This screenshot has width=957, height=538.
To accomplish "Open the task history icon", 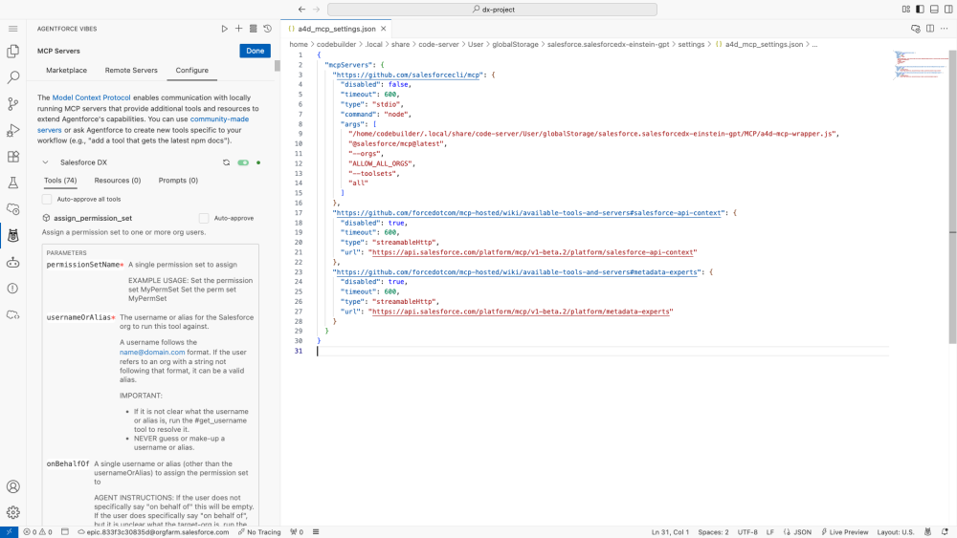I will coord(267,29).
